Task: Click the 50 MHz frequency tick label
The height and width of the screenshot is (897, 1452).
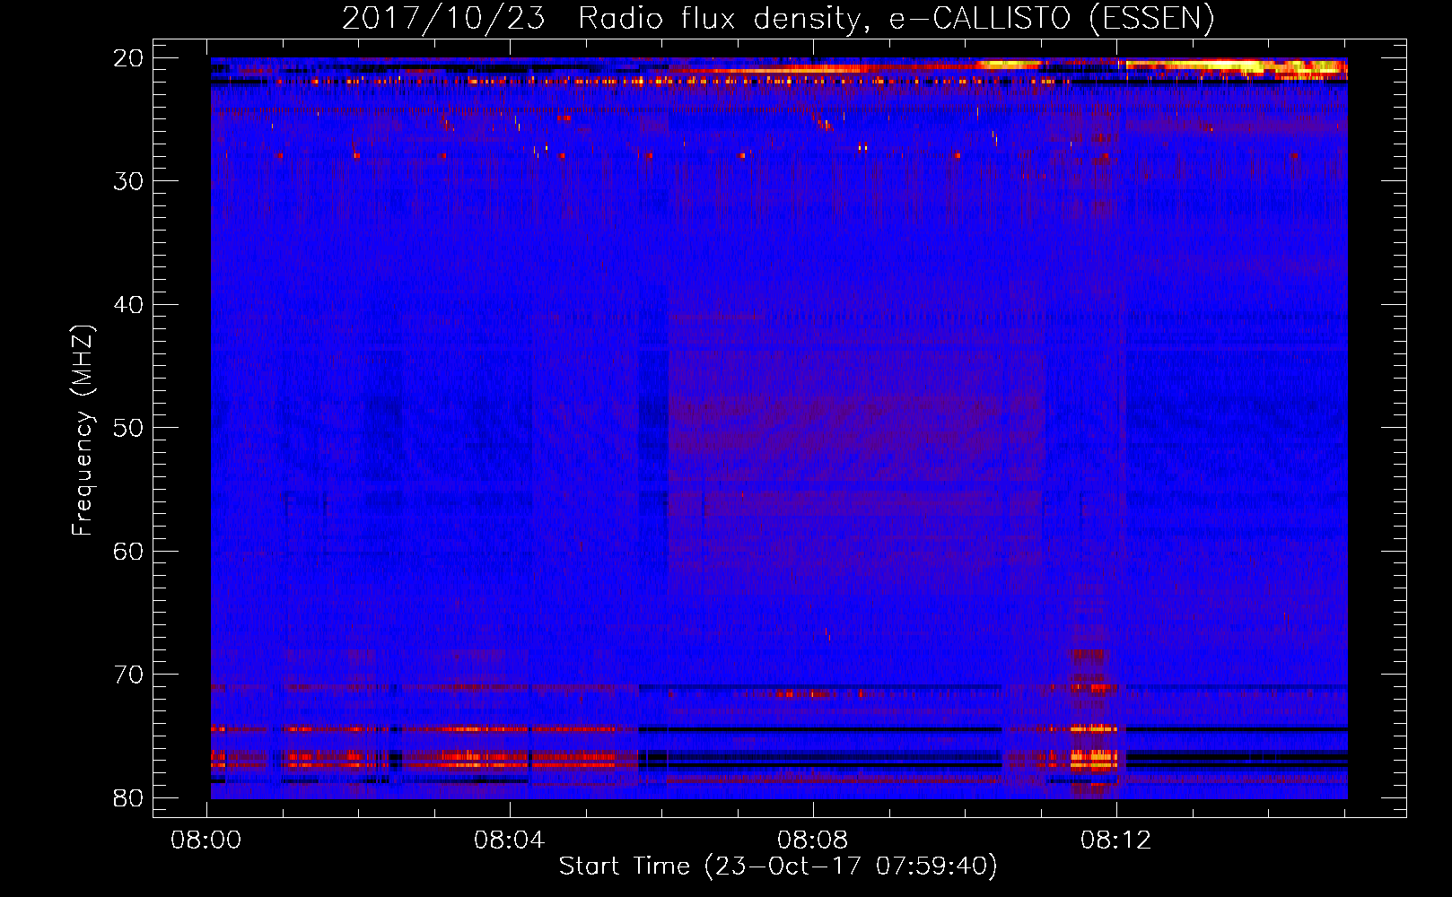Action: click(128, 428)
